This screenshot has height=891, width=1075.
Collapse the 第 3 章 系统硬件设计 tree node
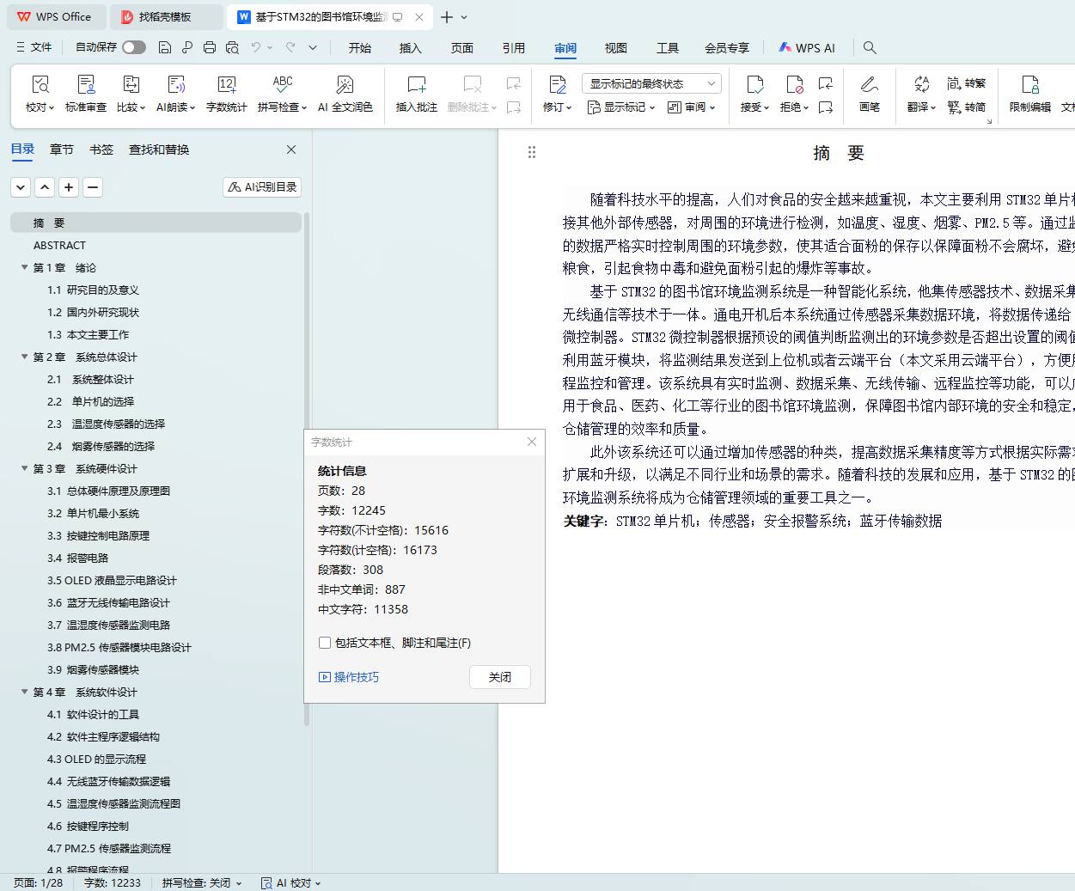click(x=25, y=468)
